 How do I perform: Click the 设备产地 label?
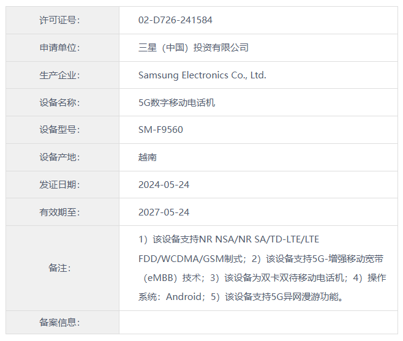coord(59,157)
